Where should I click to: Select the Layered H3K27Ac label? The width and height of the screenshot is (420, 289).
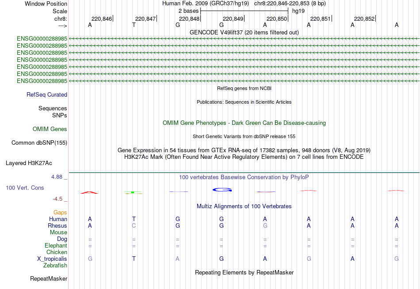[29, 163]
